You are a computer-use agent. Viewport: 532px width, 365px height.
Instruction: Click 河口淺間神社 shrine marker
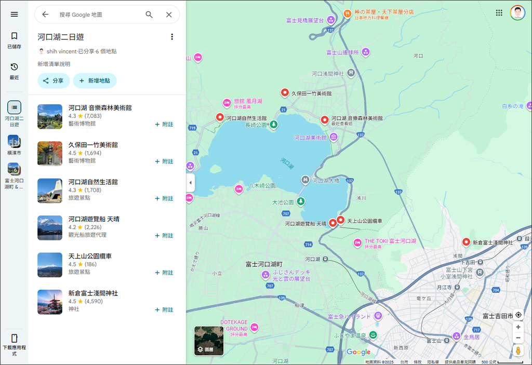[x=351, y=73]
